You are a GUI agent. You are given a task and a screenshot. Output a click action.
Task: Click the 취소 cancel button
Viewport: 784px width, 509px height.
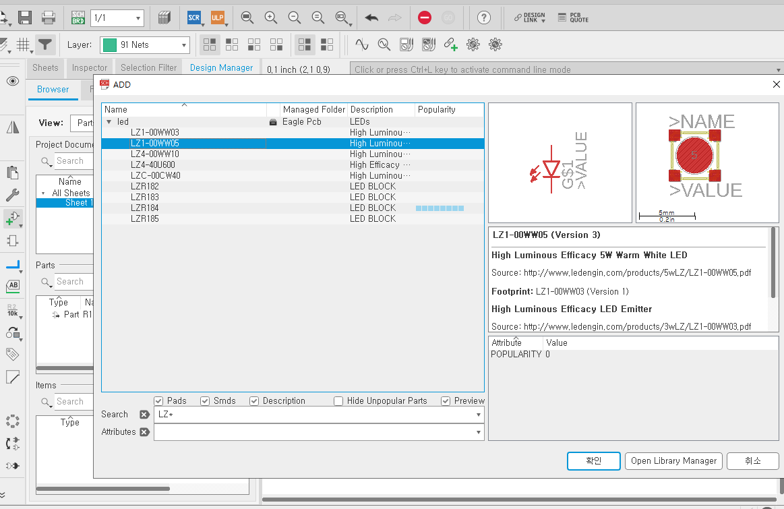752,461
